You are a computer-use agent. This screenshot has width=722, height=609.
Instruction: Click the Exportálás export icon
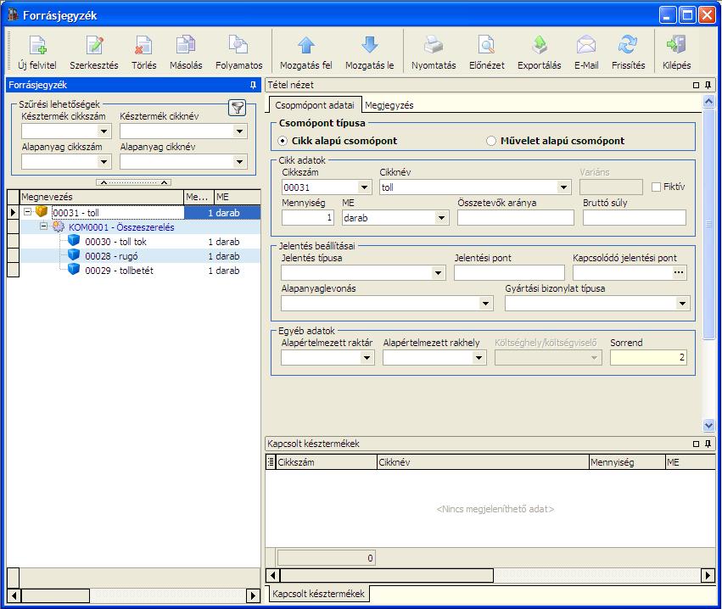point(540,45)
